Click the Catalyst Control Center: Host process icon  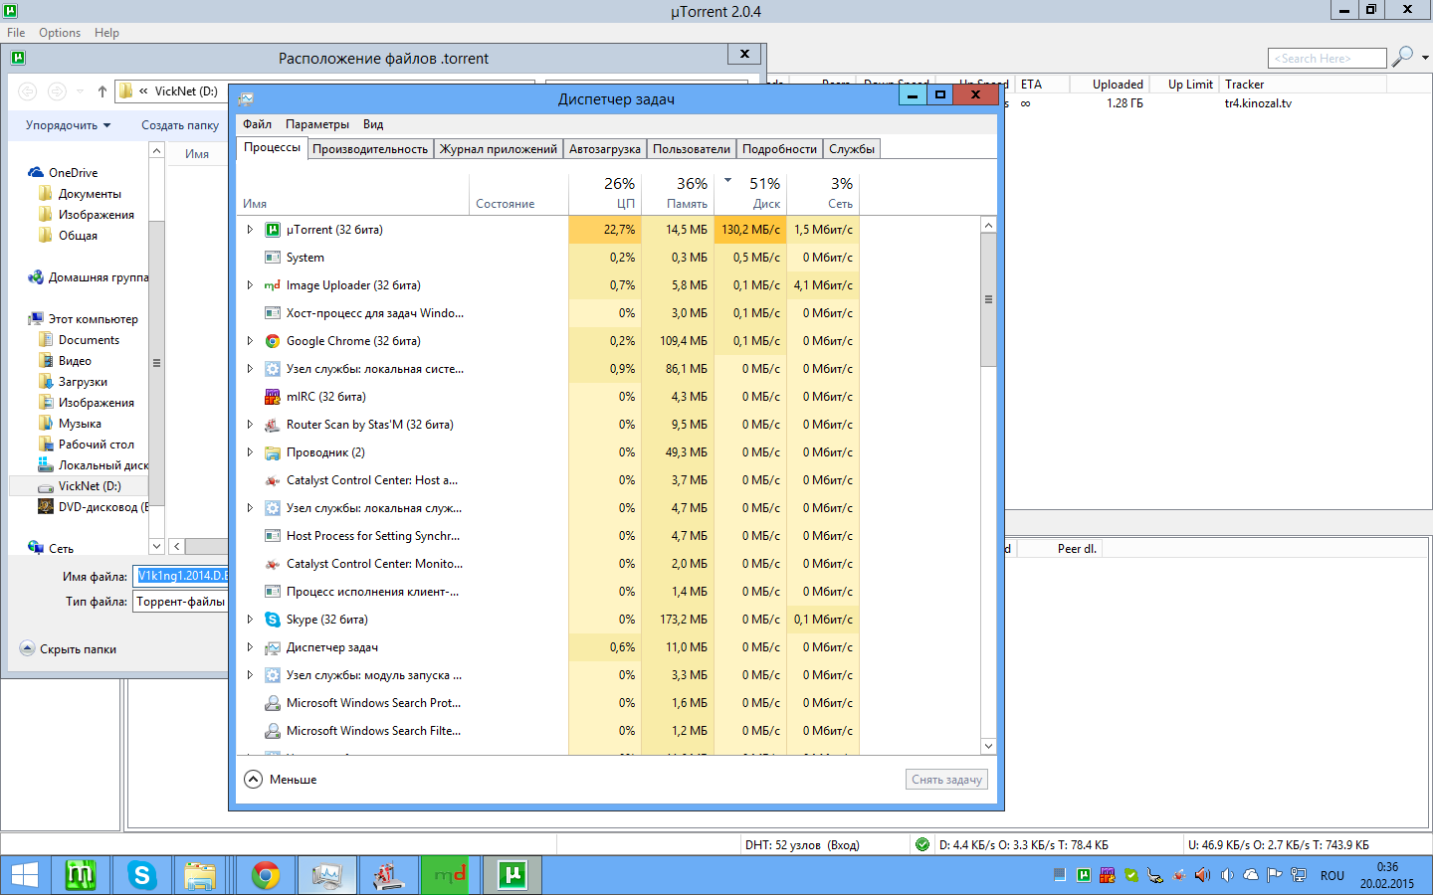pyautogui.click(x=273, y=480)
